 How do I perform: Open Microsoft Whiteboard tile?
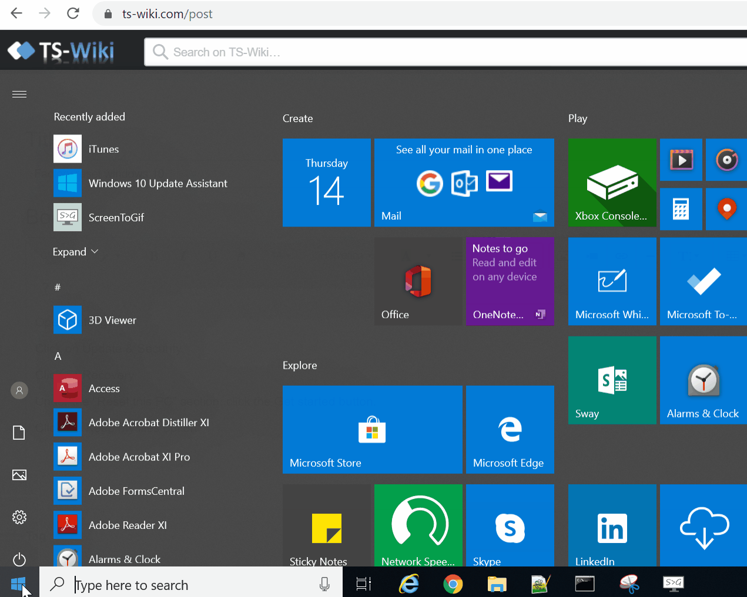tap(612, 281)
